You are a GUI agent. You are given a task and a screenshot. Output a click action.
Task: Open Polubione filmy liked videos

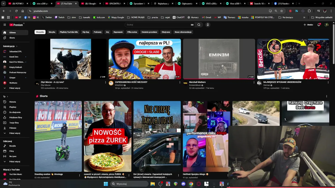[14, 118]
